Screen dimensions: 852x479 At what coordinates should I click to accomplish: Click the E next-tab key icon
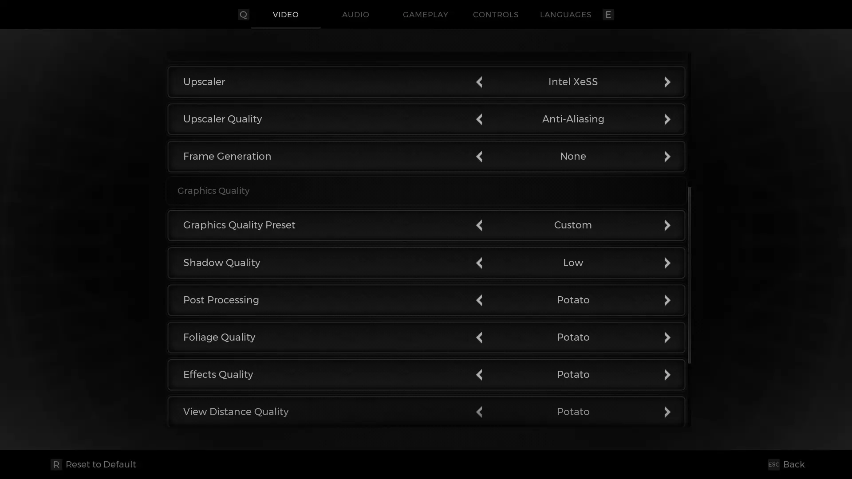[x=608, y=15]
